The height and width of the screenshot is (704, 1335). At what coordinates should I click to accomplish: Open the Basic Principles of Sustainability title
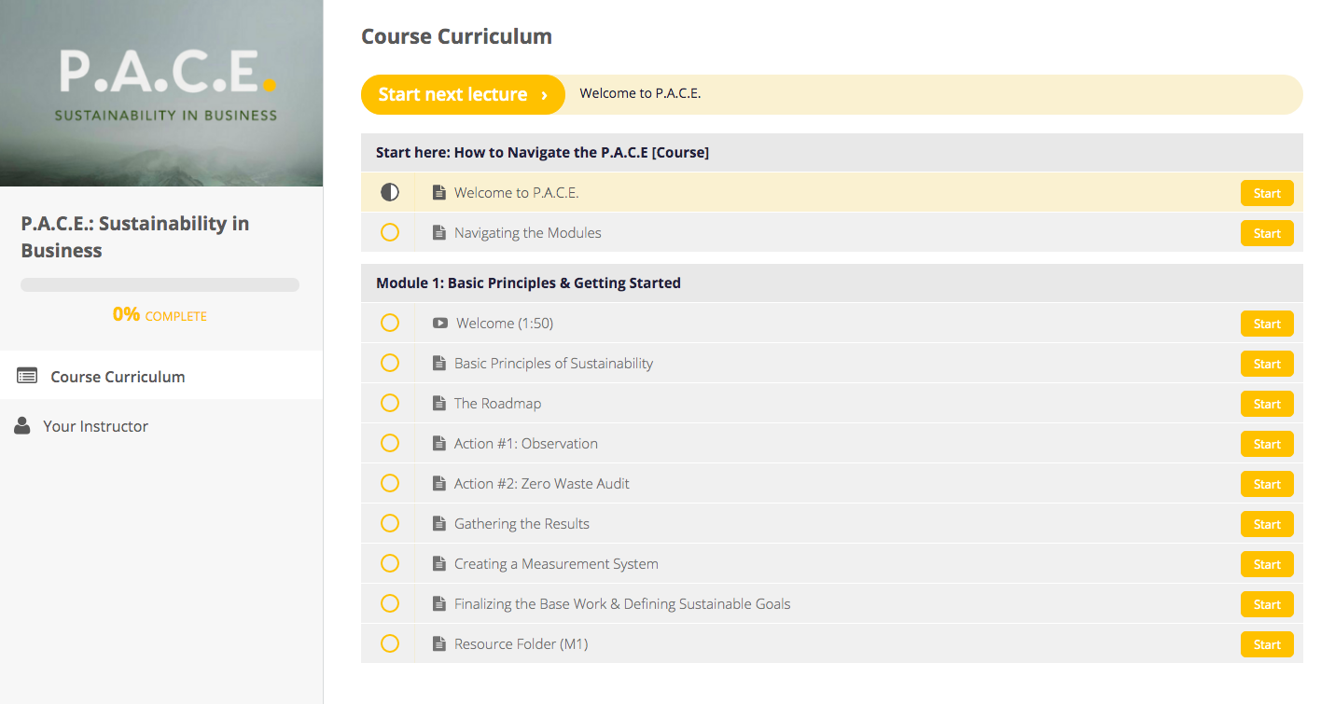pyautogui.click(x=553, y=364)
